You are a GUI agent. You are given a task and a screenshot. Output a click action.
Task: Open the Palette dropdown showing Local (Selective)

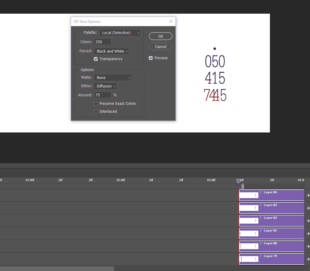(x=120, y=33)
